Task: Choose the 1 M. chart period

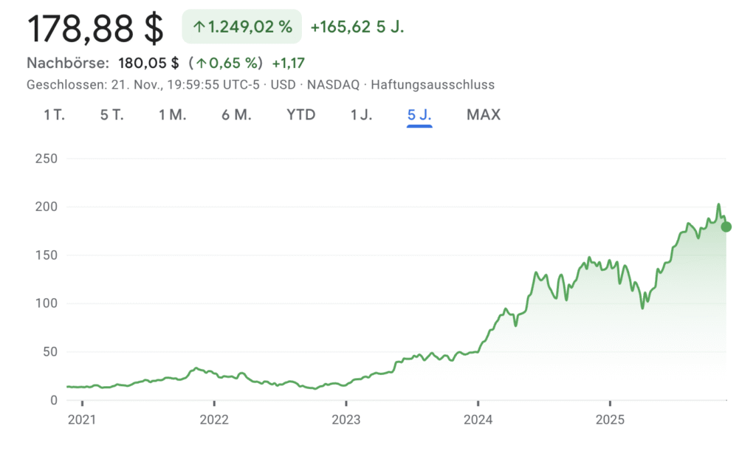Action: pos(172,114)
